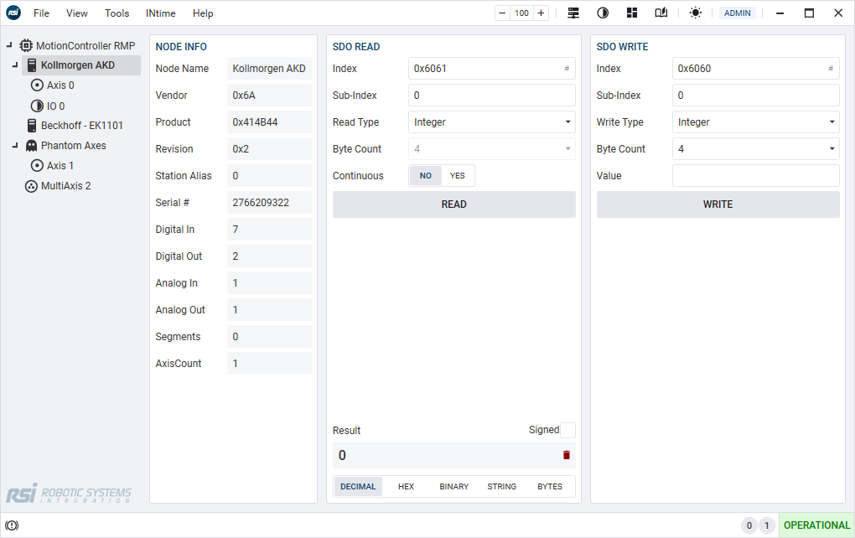
Task: Click the Serial # value 2766209322
Action: click(x=269, y=202)
